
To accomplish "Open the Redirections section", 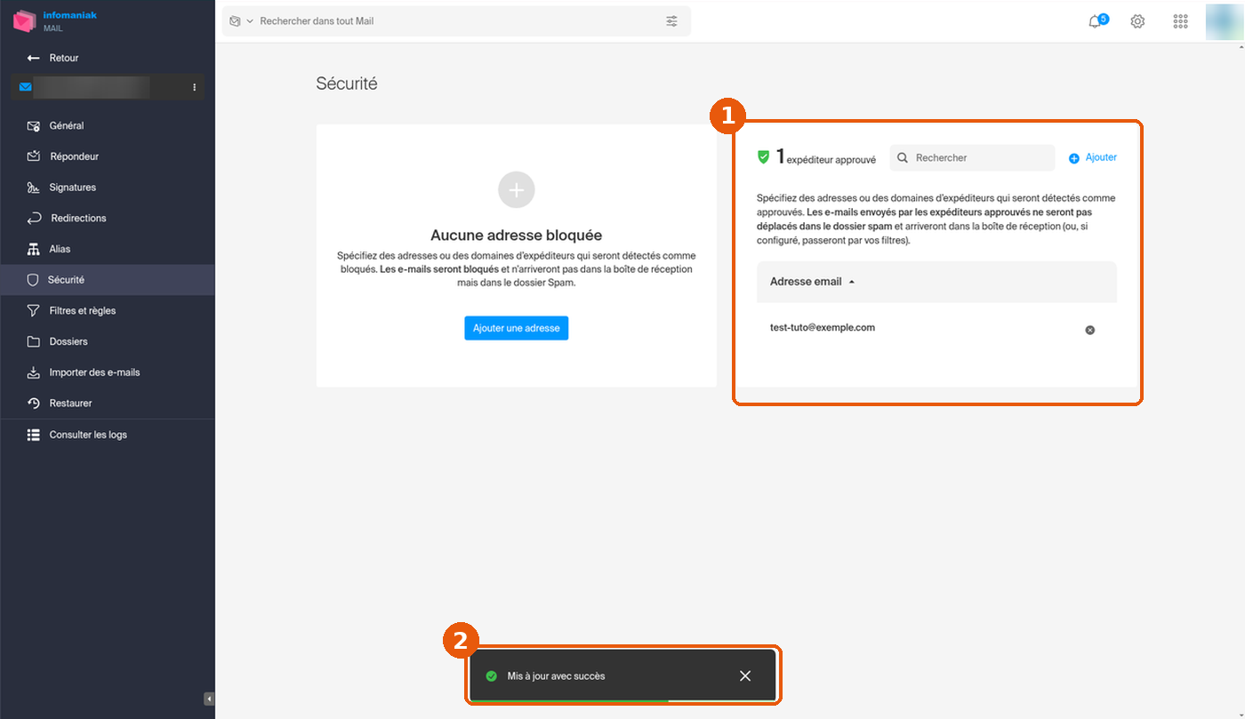I will pos(107,219).
